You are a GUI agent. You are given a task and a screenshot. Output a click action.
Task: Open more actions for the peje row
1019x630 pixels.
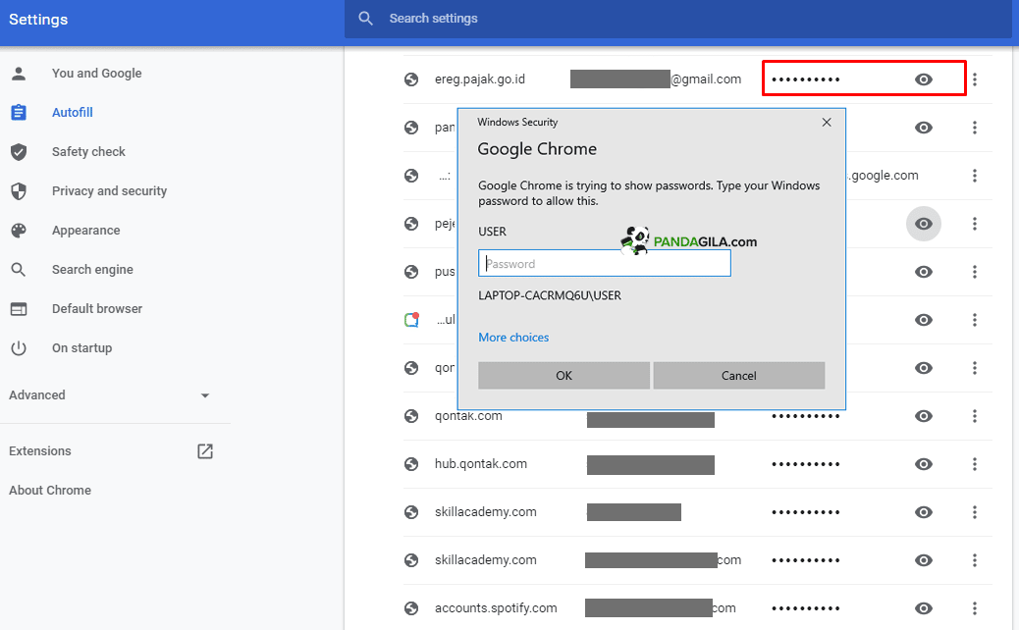pyautogui.click(x=974, y=224)
